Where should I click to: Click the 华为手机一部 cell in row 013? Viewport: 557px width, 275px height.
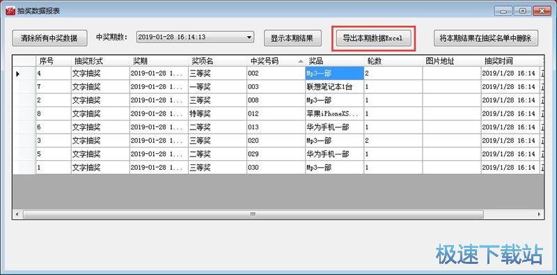pos(335,127)
